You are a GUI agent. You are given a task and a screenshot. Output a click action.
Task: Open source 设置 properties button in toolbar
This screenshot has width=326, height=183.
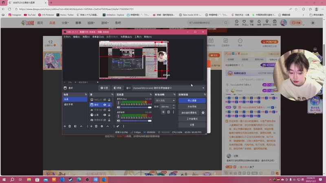pyautogui.click(x=104, y=88)
